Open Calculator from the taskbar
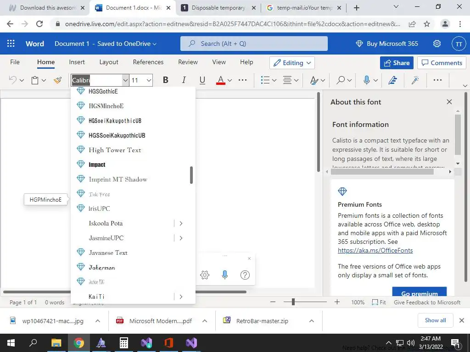Viewport: 470px width, 352px height. [x=124, y=343]
